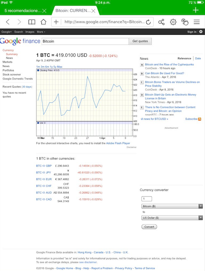Click news marker A icon
Screen dimensions: 205x271
[x=142, y=65]
